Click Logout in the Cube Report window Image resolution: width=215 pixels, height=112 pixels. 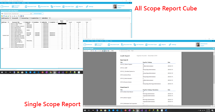pos(119,8)
